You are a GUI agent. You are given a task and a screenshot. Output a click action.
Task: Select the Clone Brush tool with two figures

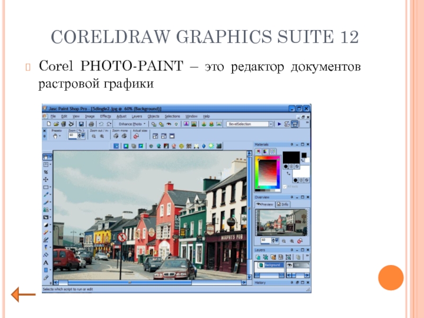click(46, 209)
